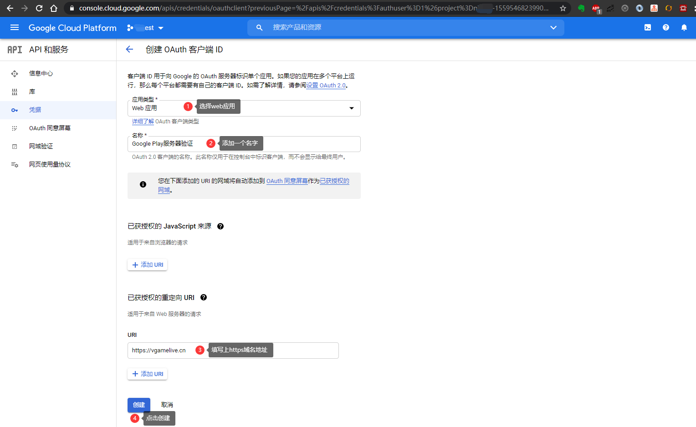Click the API 和服务 header

(x=48, y=50)
